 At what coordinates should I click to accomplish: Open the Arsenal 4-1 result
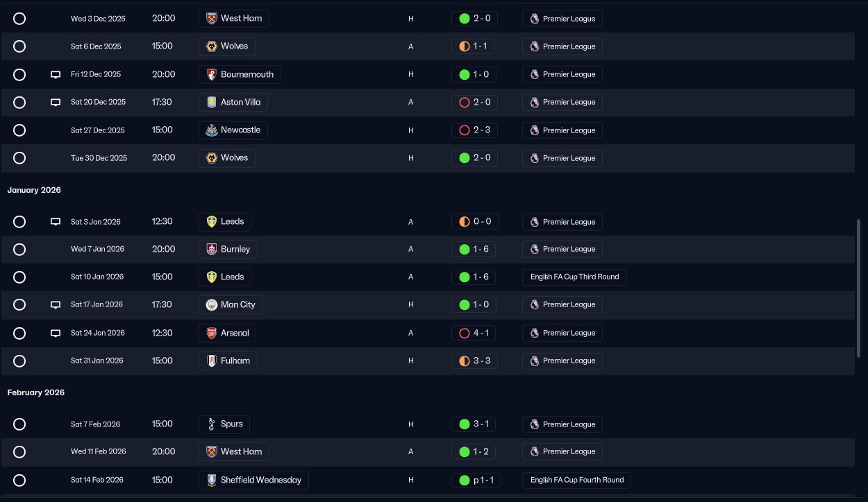475,333
